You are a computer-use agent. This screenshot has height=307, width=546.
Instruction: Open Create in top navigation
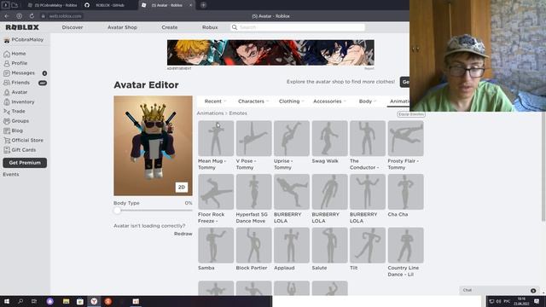pos(170,27)
